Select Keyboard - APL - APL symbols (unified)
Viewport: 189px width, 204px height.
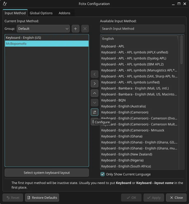click(139, 82)
